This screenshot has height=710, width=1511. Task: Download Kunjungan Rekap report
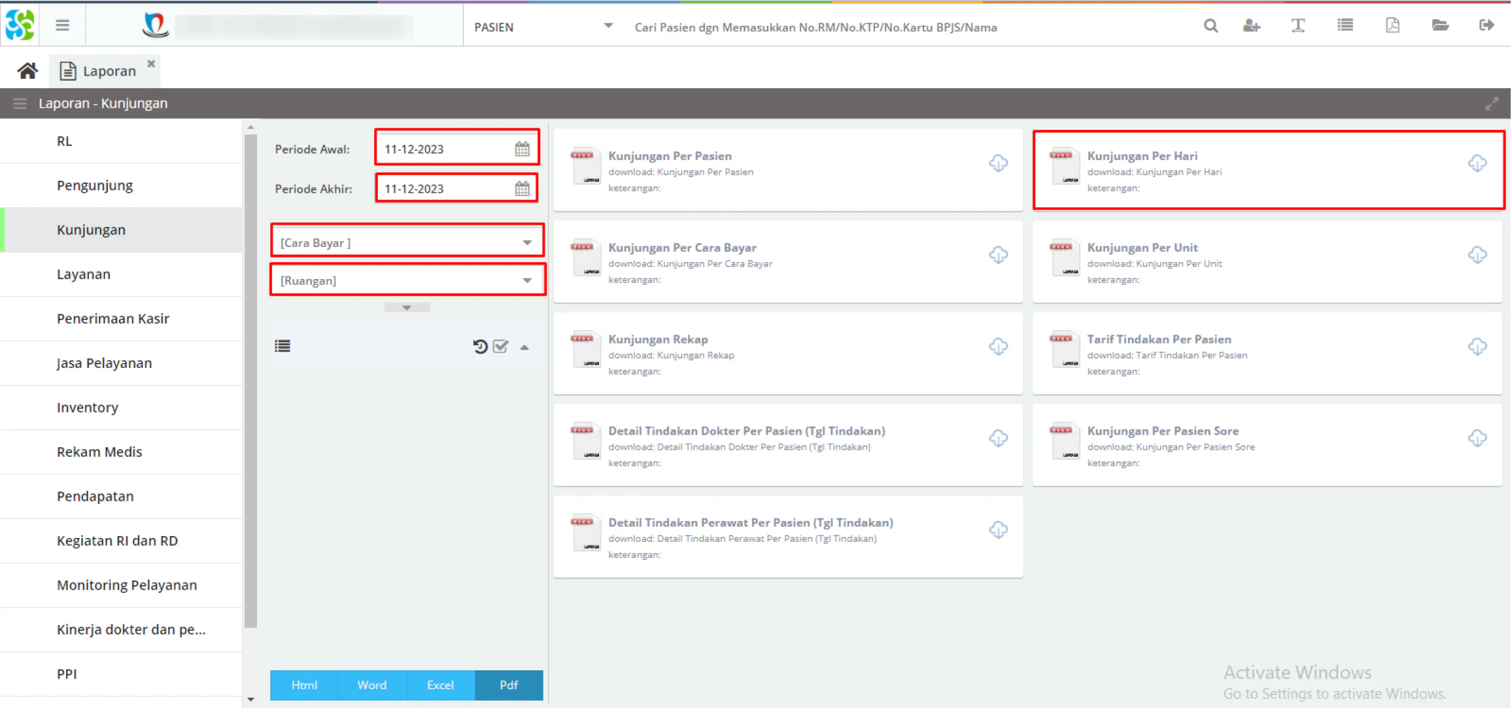pos(998,346)
